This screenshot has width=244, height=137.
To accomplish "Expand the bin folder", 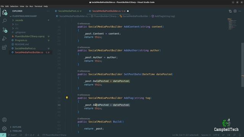I will 16,24.
